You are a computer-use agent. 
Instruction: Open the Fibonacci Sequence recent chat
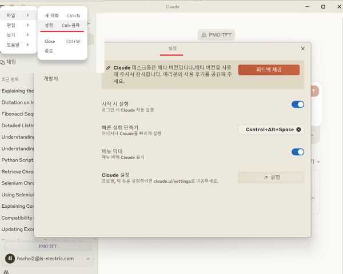[x=17, y=114]
